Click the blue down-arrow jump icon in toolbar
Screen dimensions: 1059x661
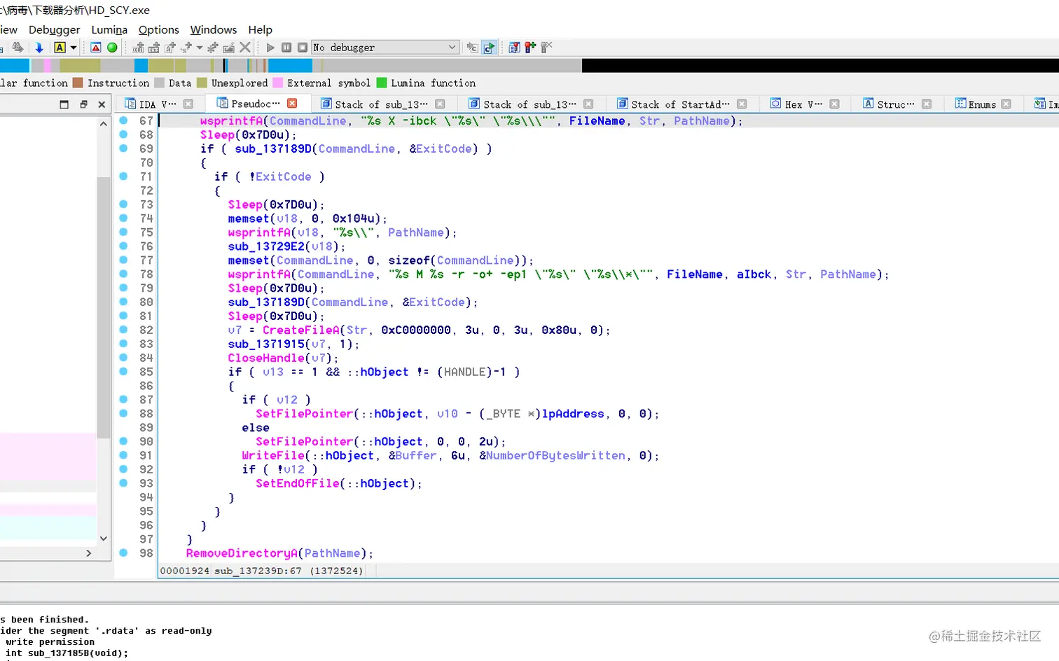click(x=39, y=48)
